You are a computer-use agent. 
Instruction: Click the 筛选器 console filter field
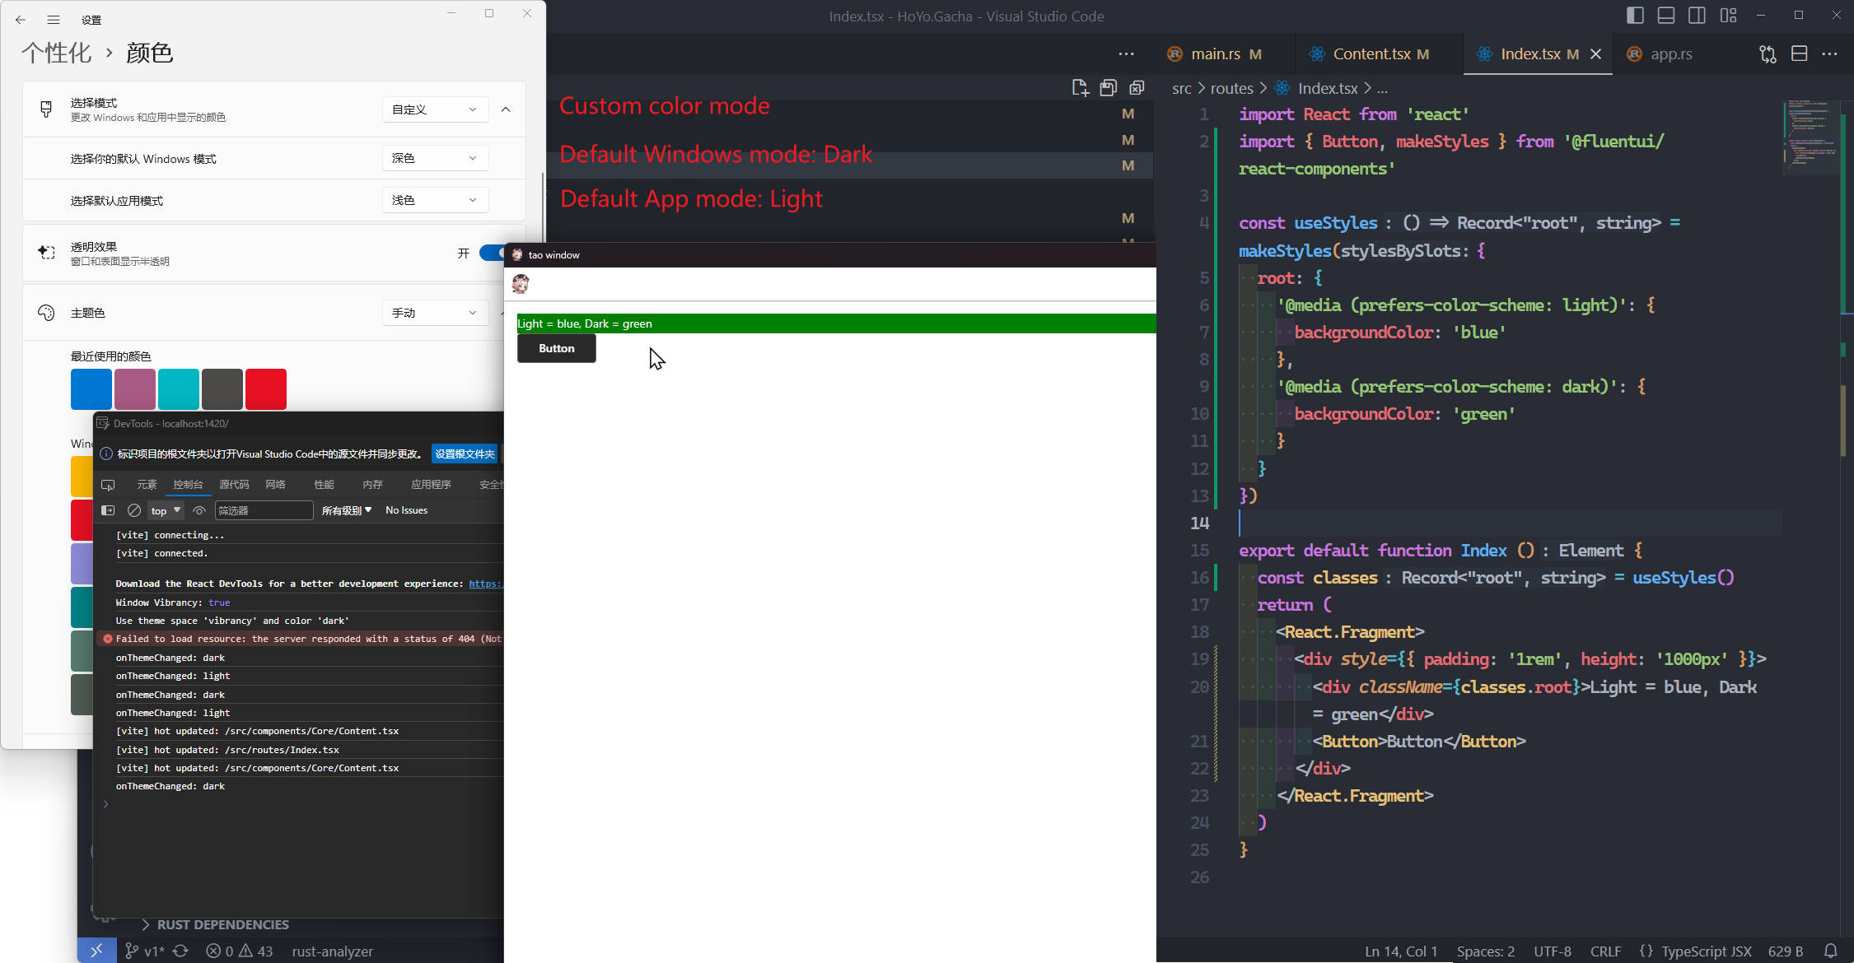[264, 510]
